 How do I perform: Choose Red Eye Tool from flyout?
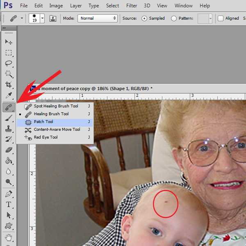55,137
